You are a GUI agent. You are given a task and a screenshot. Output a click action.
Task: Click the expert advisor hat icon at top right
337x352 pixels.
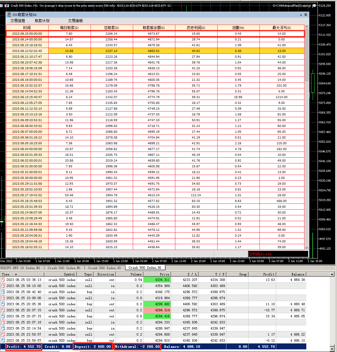point(314,5)
